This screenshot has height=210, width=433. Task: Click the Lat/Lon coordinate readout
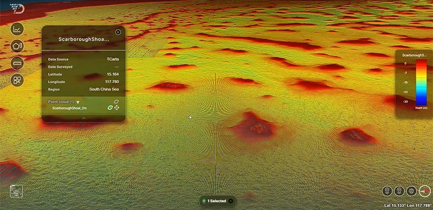[408, 205]
